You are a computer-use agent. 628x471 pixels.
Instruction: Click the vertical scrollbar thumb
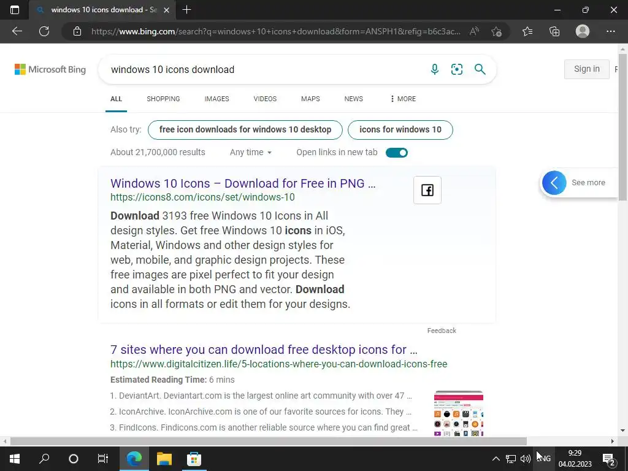[x=623, y=128]
